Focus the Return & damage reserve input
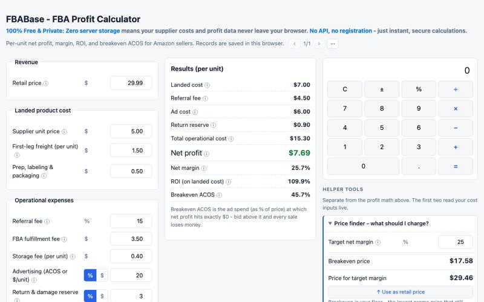Image resolution: width=484 pixels, height=302 pixels. tap(131, 296)
